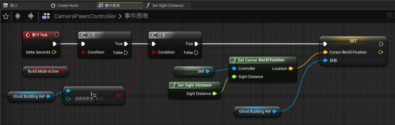Open the 选择资源 asset dropdown
Screen dimensions: 395x125
84,99
